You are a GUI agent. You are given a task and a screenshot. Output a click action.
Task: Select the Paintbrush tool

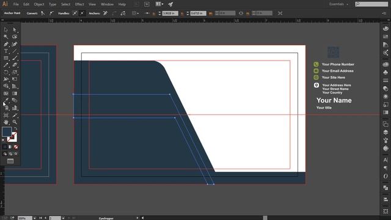[15, 58]
